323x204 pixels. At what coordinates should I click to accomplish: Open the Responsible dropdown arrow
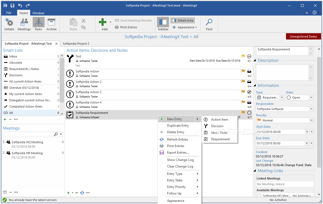(312, 109)
